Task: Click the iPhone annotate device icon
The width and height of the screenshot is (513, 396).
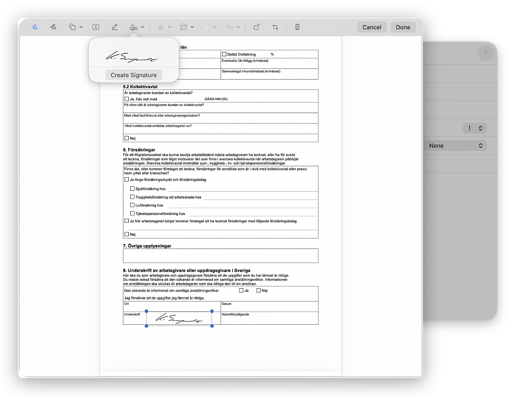Action: click(x=297, y=27)
